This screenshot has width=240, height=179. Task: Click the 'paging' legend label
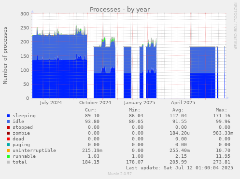tap(21, 145)
